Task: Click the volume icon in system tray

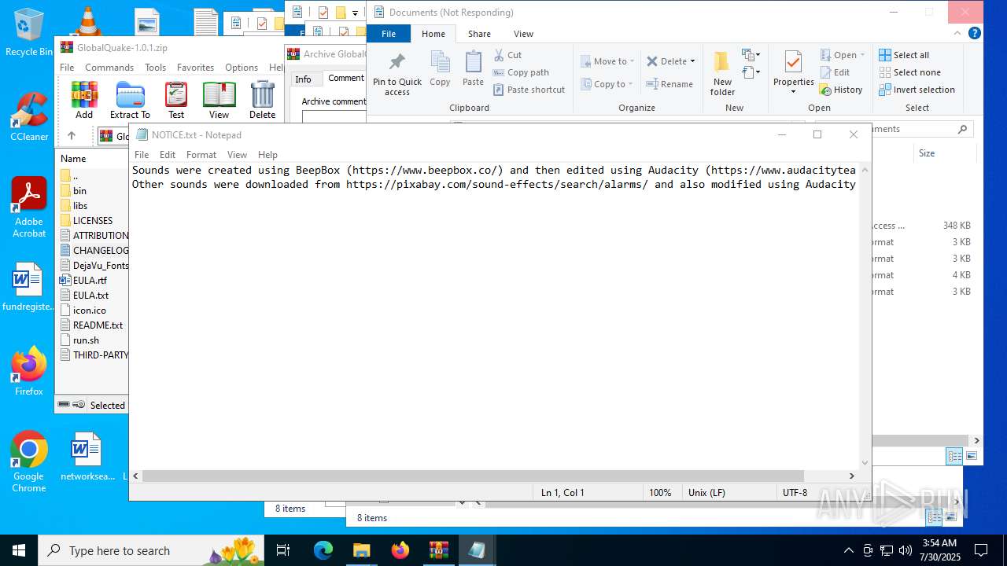Action: 905,550
